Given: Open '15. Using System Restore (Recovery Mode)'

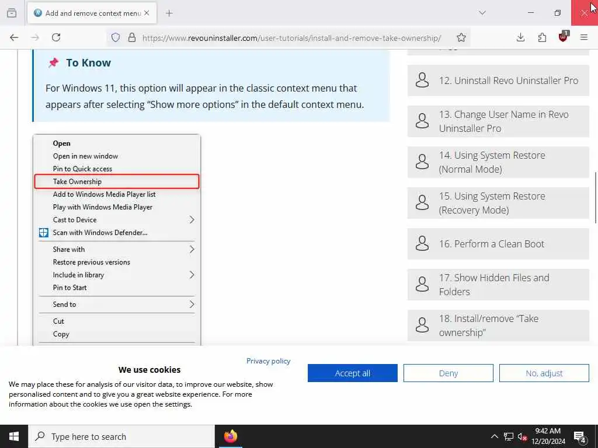Looking at the screenshot, I should pyautogui.click(x=498, y=203).
